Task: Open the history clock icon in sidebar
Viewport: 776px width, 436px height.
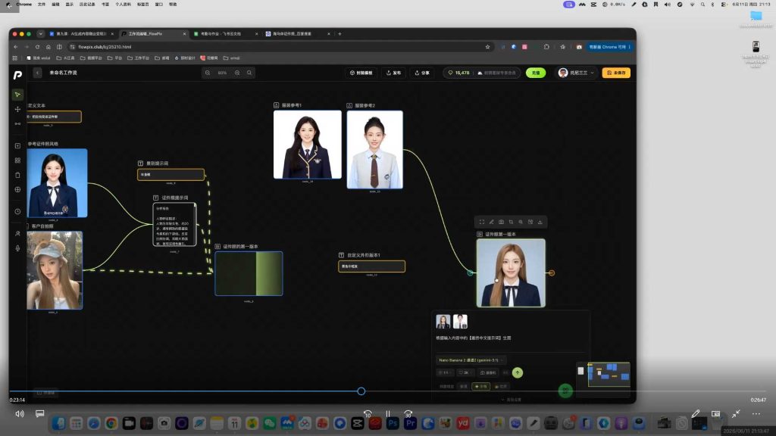Action: pyautogui.click(x=17, y=212)
